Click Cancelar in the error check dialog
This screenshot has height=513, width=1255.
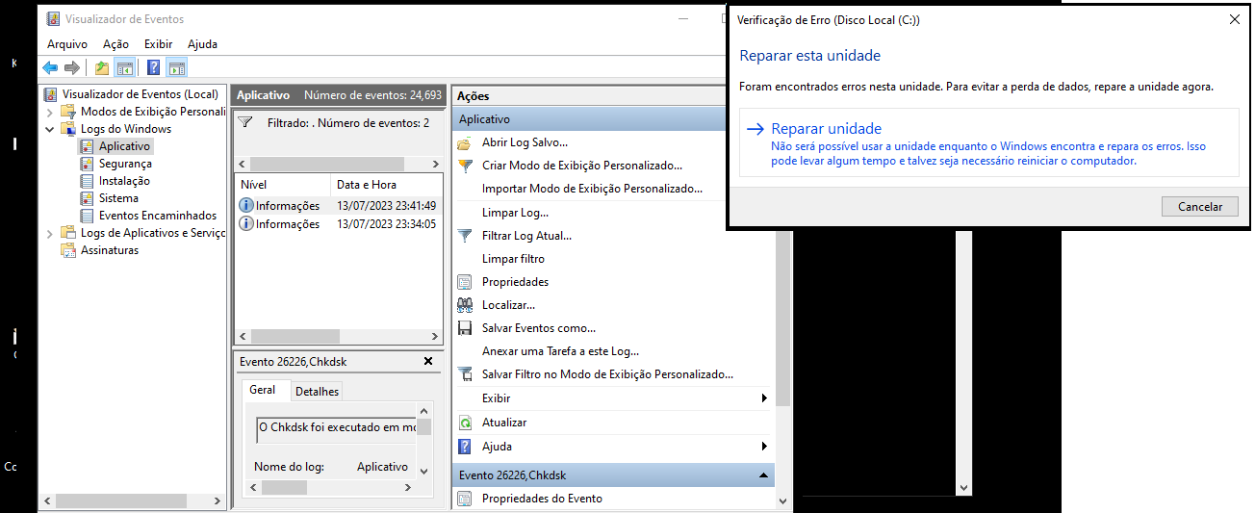[x=1199, y=207]
